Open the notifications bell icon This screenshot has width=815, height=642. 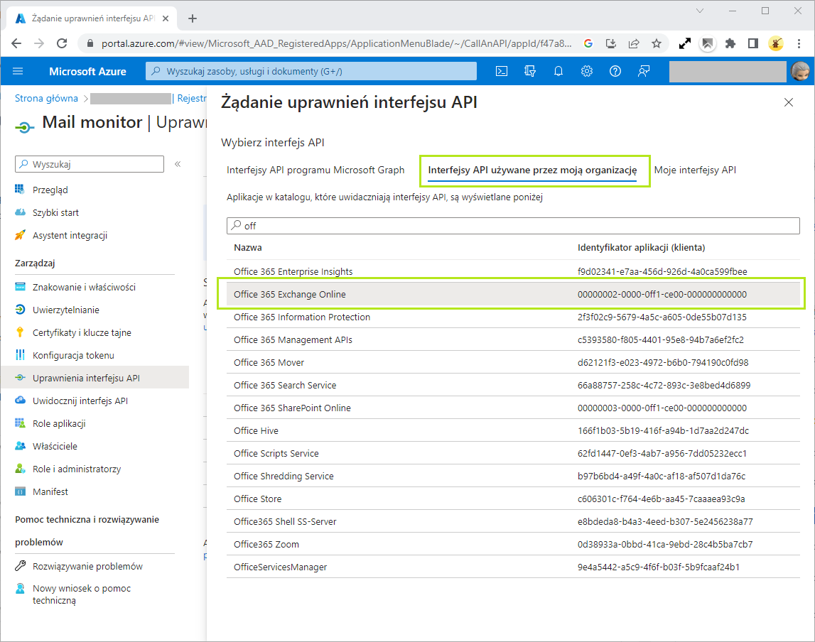(558, 71)
